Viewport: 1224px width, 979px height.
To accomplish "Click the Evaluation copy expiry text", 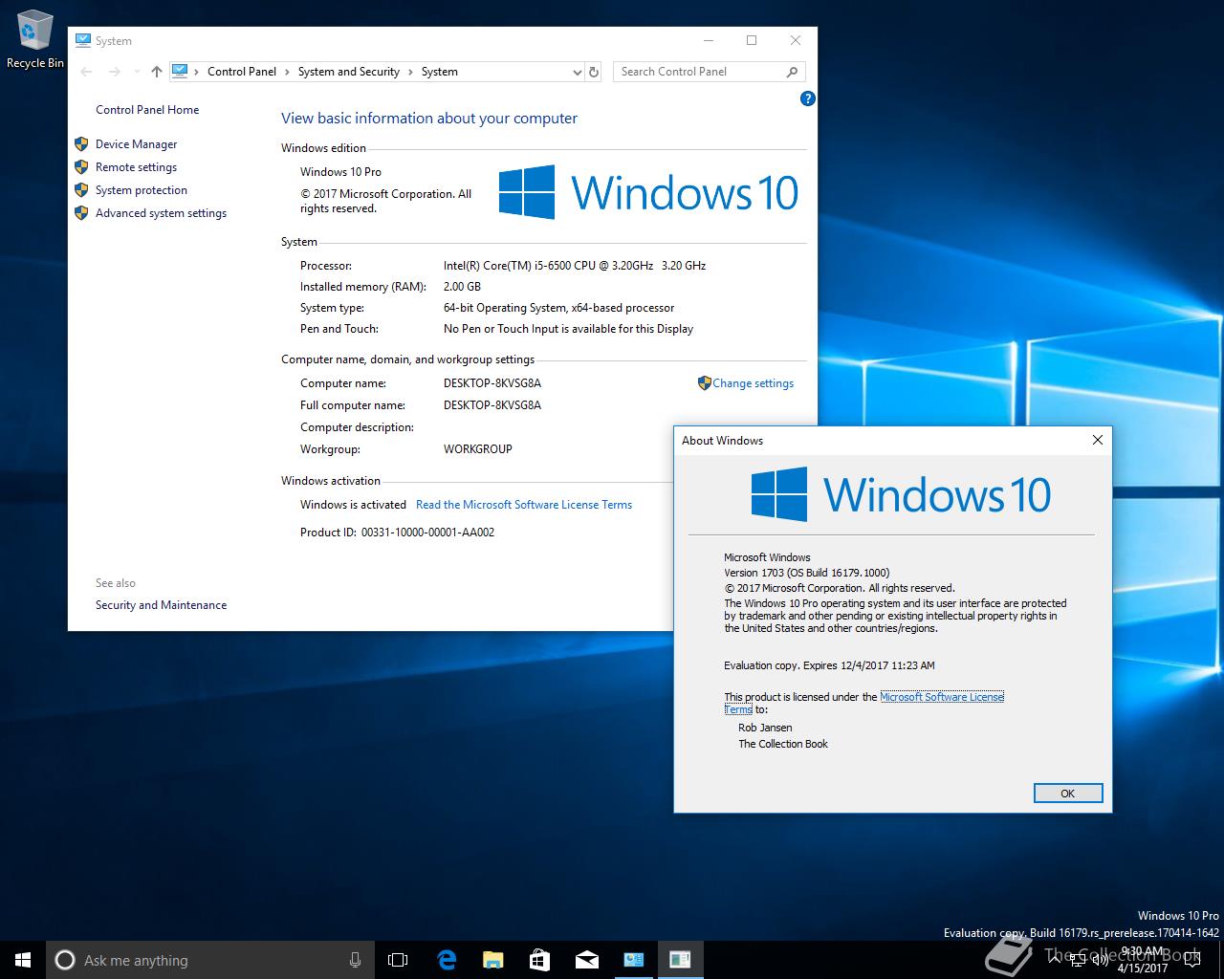I will (829, 665).
